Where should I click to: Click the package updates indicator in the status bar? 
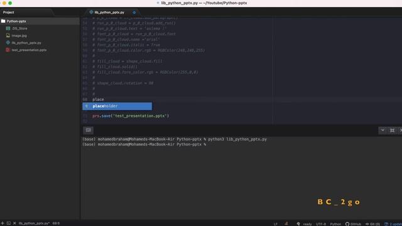click(393, 224)
